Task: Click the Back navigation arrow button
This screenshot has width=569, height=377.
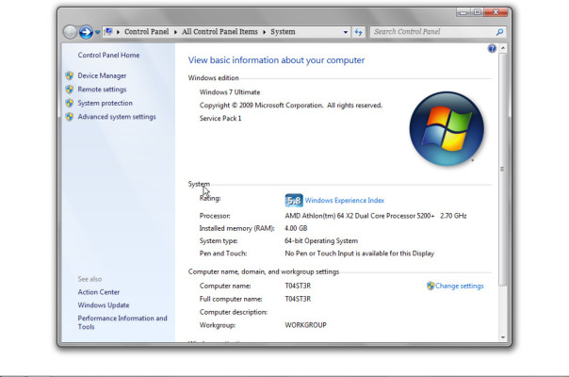Action: point(70,32)
